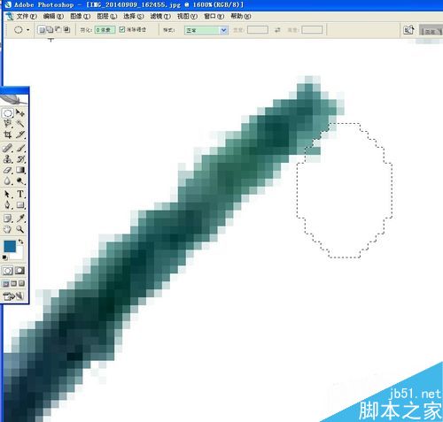The width and height of the screenshot is (443, 422).
Task: Select the Eraser tool
Action: [8, 170]
